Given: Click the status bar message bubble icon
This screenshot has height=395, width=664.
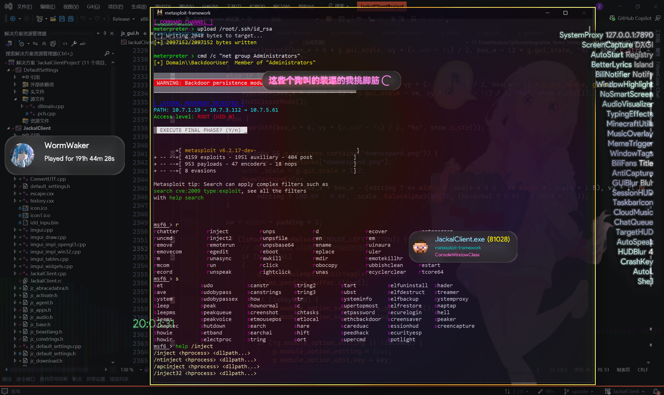Looking at the screenshot, I should [x=5, y=391].
